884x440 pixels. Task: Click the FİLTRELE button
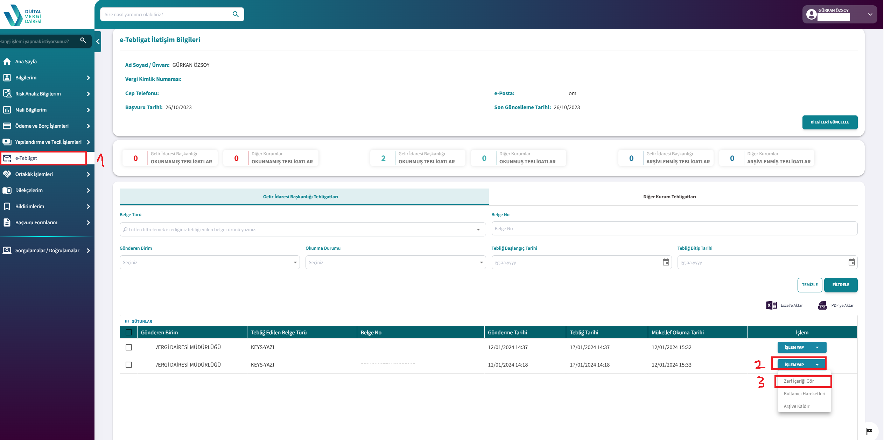point(840,285)
